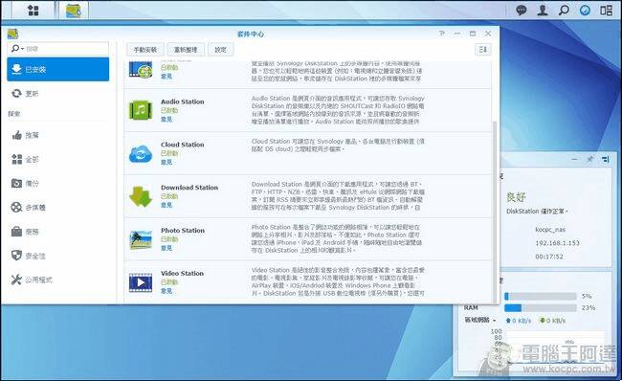Click the partially visible Media Server icon
This screenshot has height=381, width=622.
(x=141, y=70)
